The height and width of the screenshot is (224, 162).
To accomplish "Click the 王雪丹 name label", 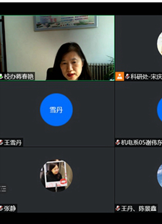I will 13,143.
